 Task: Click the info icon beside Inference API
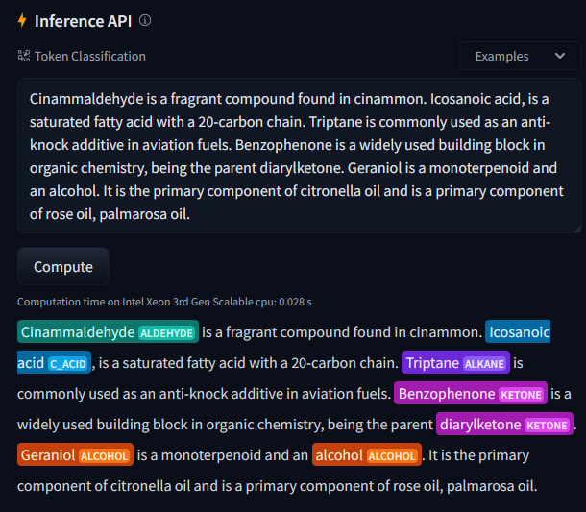click(145, 20)
